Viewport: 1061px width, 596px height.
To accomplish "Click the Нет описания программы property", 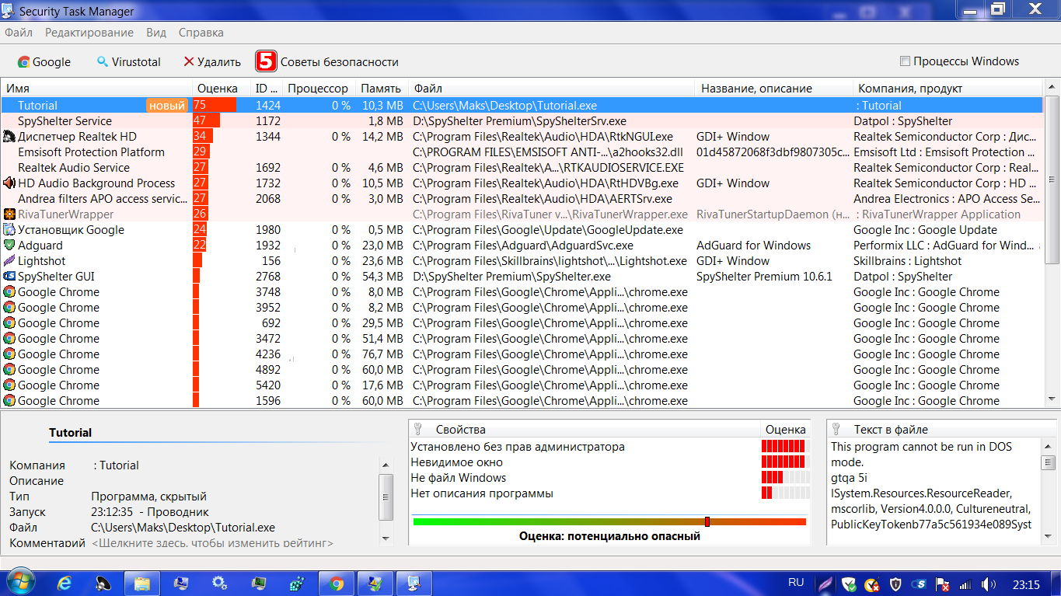I will 482,493.
